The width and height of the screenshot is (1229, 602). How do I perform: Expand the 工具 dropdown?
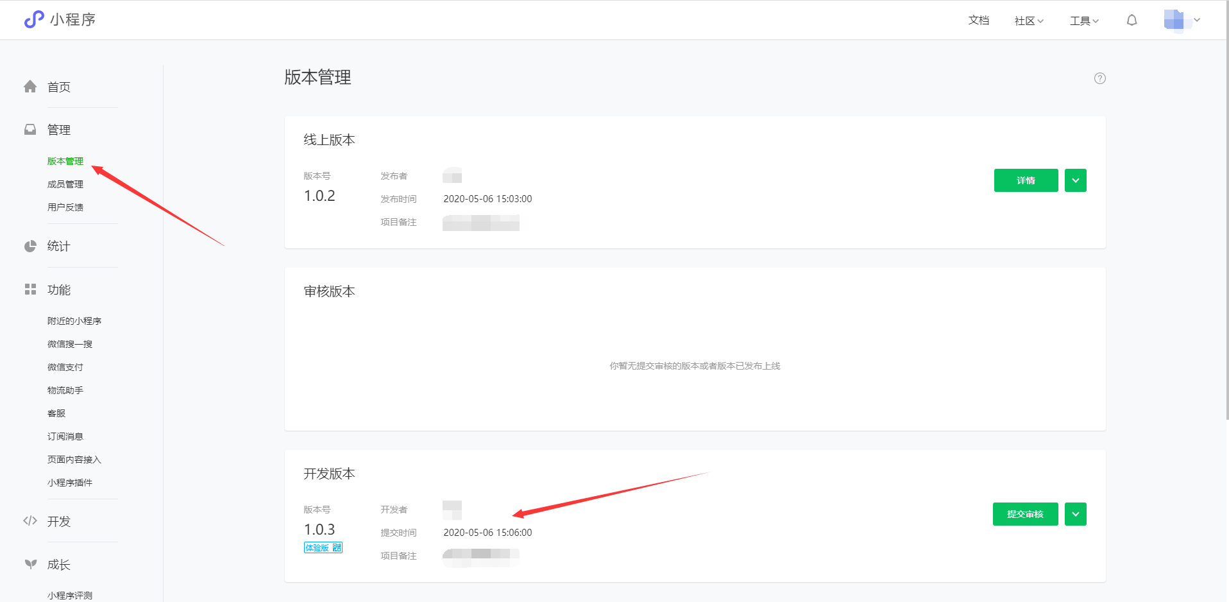(x=1082, y=20)
